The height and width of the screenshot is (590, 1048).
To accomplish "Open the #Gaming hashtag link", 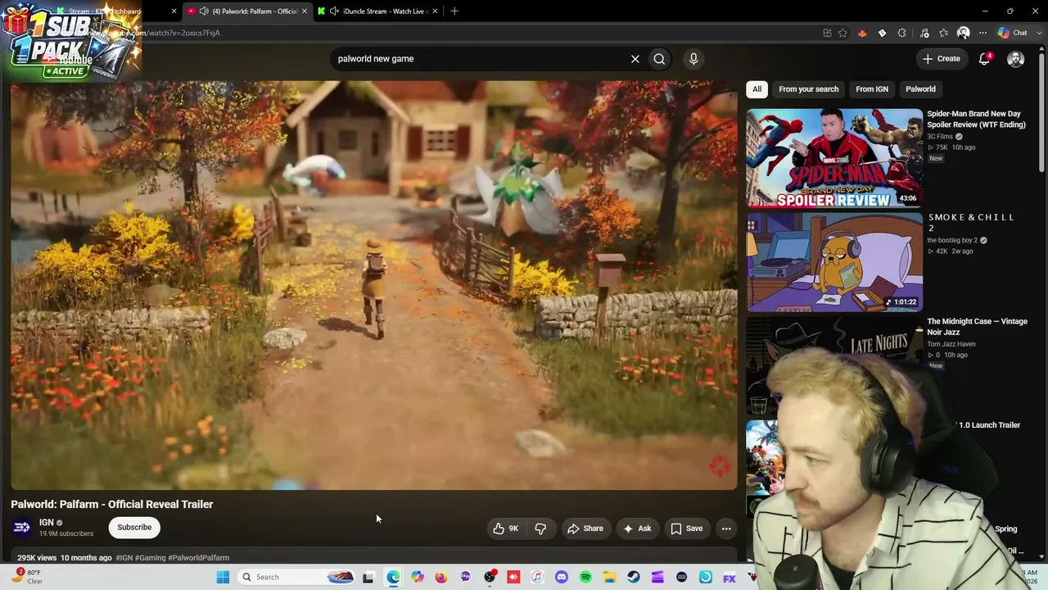I will pos(151,558).
